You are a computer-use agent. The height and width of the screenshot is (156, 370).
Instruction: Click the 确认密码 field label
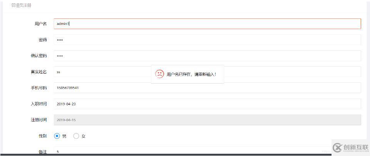tap(39, 56)
